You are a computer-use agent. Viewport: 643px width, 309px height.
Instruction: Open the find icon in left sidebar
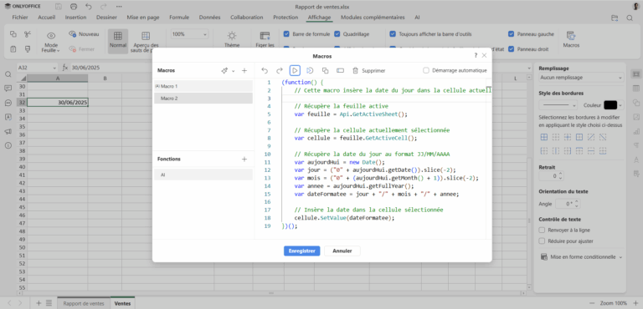pyautogui.click(x=8, y=74)
